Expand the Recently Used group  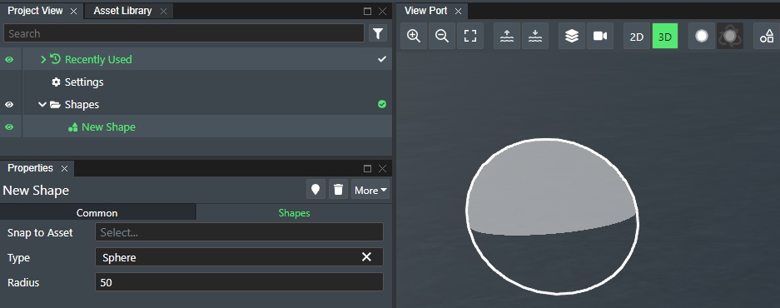coord(43,60)
